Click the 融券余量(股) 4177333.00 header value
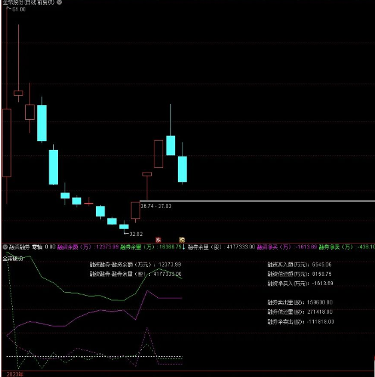This screenshot has height=377, width=375. point(221,247)
